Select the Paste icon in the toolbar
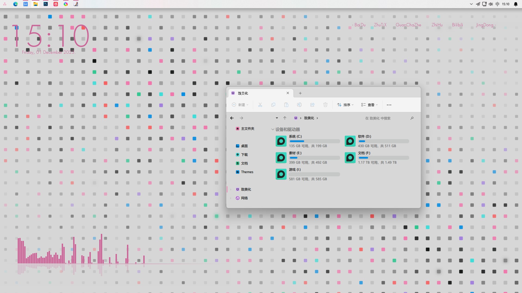522x293 pixels. coord(286,105)
